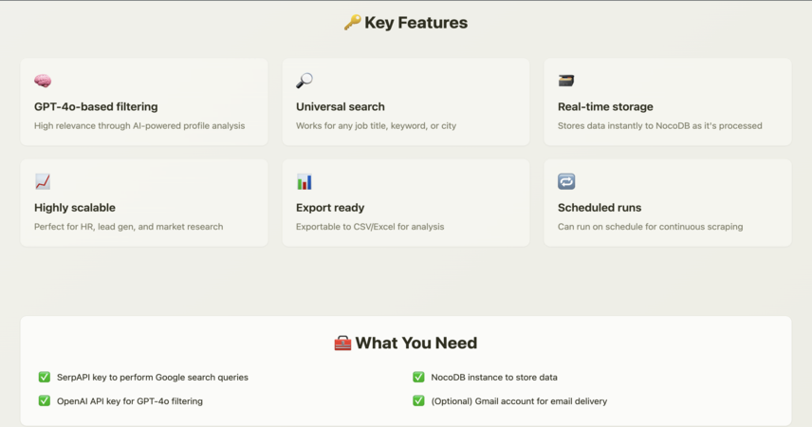Click the Universal search title
Viewport: 812px width, 427px height.
(341, 106)
